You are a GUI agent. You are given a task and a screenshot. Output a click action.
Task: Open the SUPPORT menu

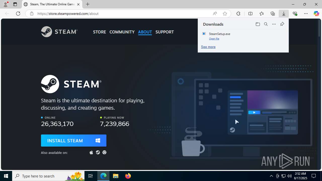165,32
